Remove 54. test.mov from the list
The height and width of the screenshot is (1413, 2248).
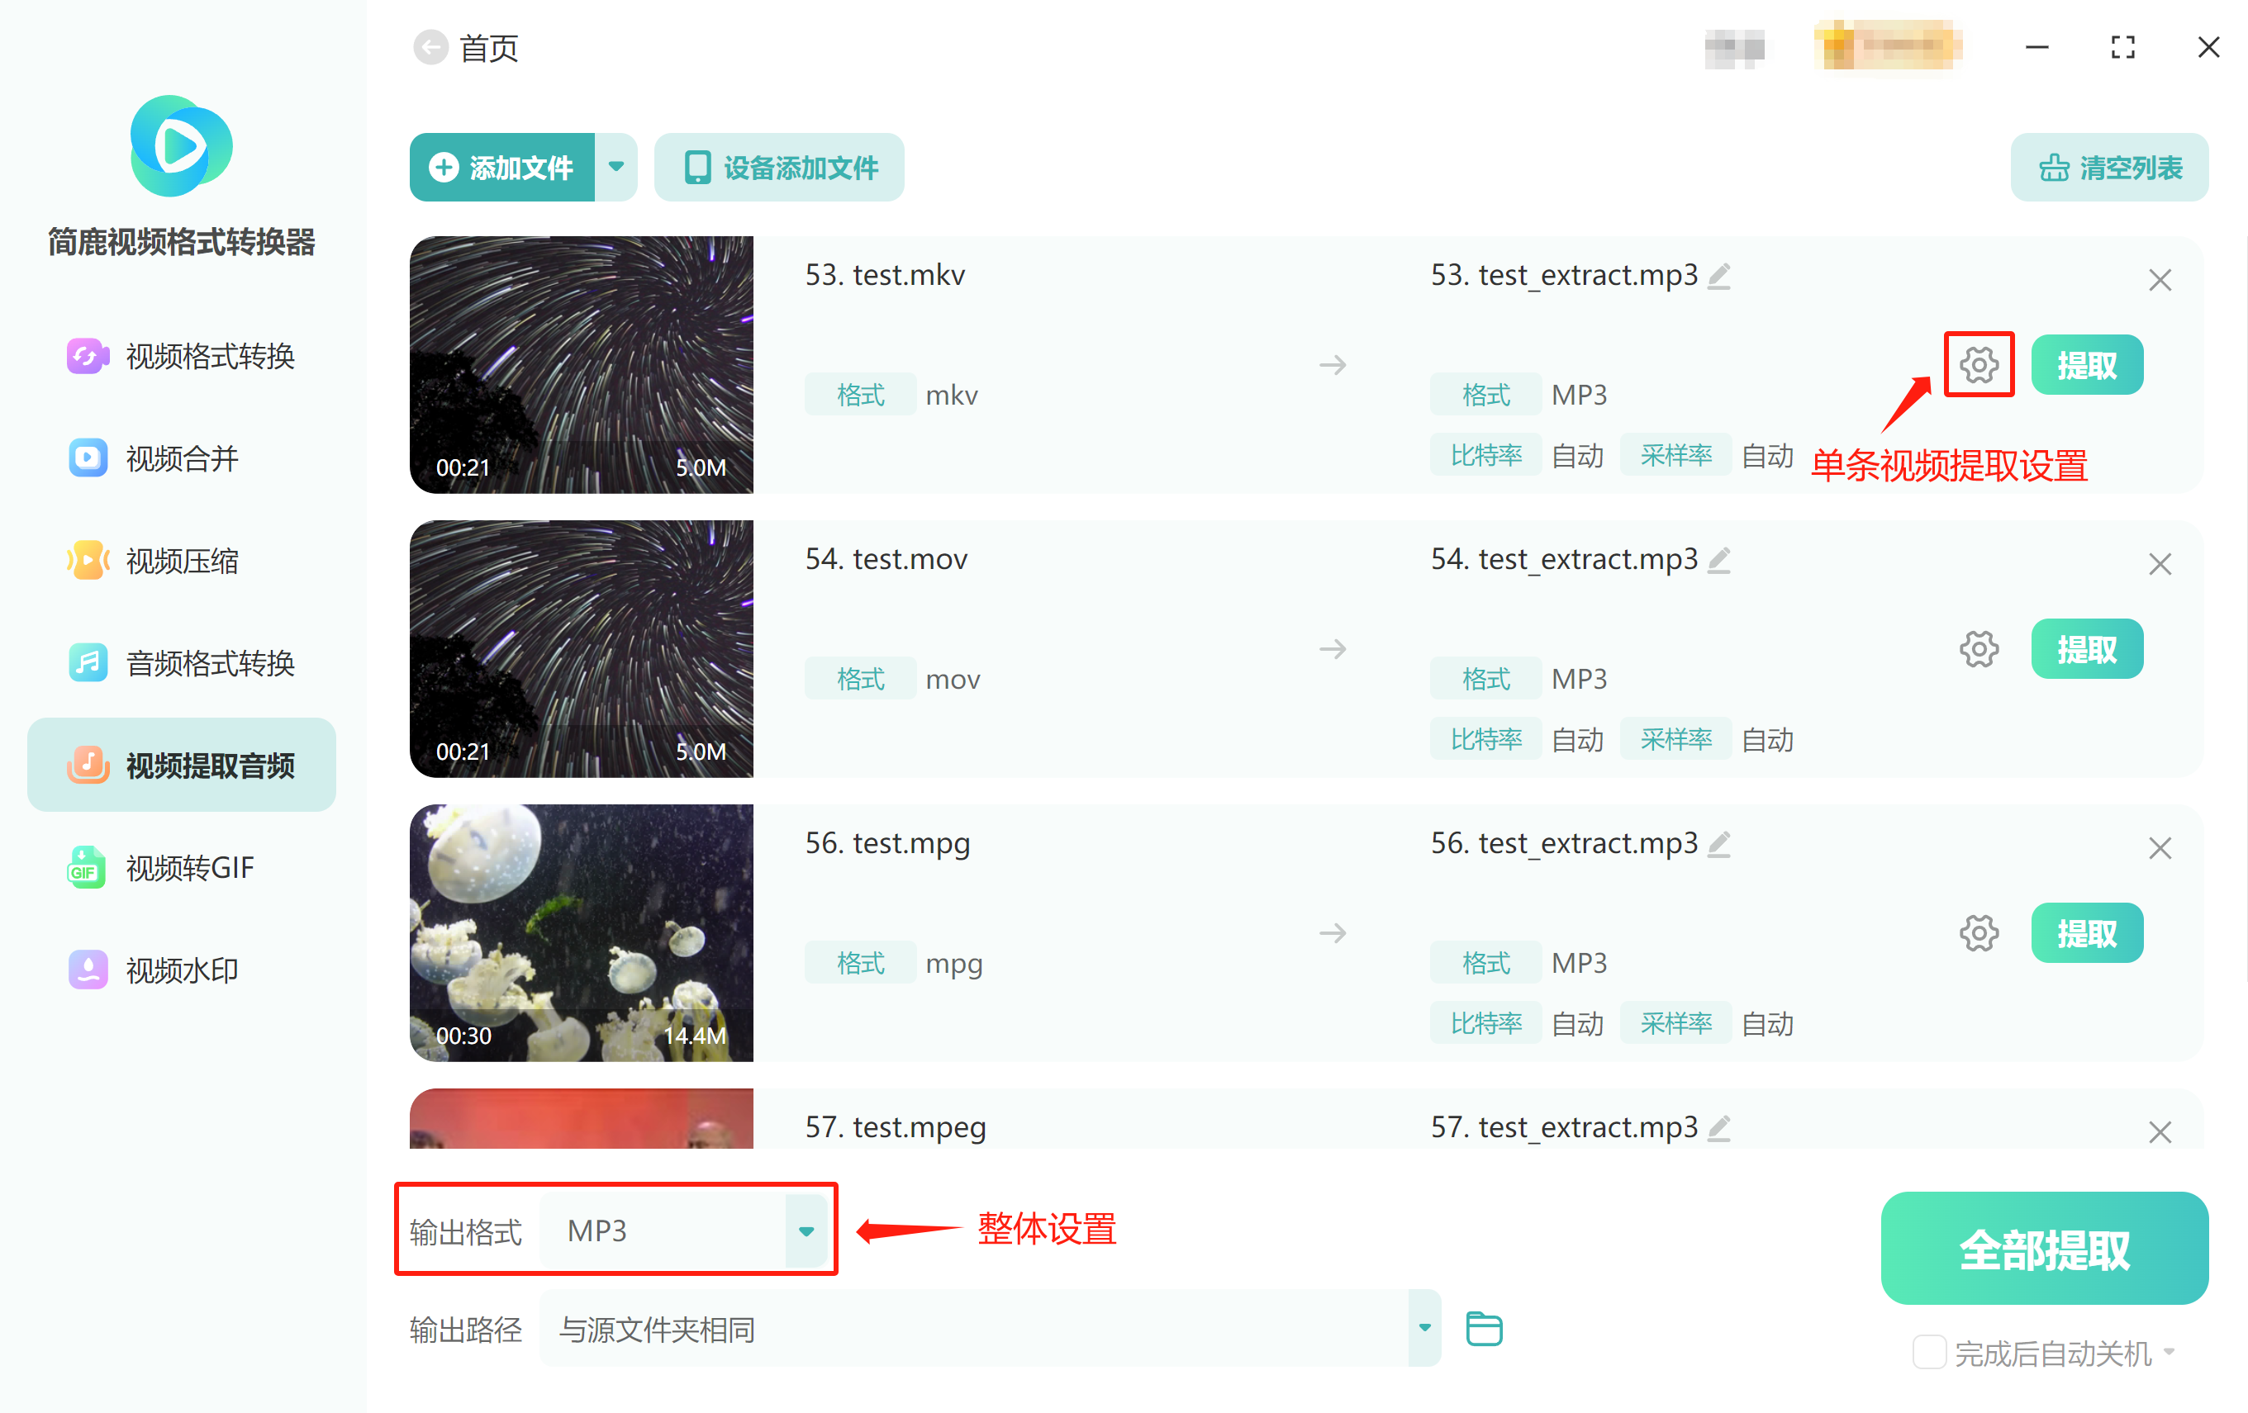tap(2160, 564)
